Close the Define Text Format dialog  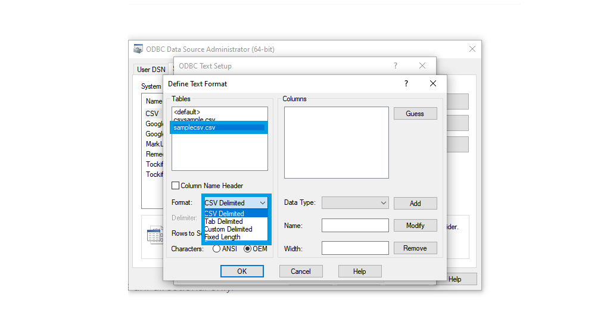433,84
